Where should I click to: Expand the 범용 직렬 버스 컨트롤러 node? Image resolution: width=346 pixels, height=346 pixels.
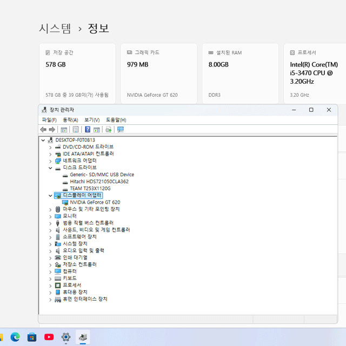[50, 223]
